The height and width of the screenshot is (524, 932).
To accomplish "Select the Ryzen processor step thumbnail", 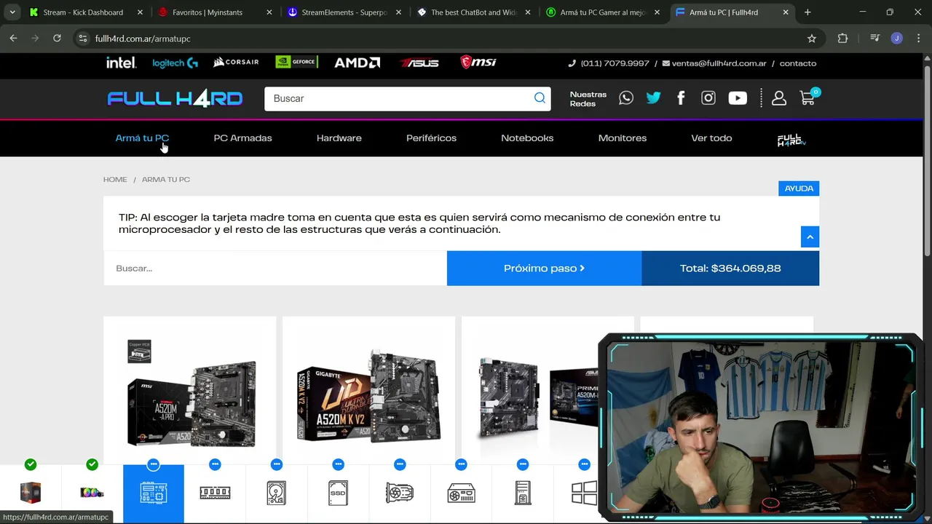I will point(31,493).
